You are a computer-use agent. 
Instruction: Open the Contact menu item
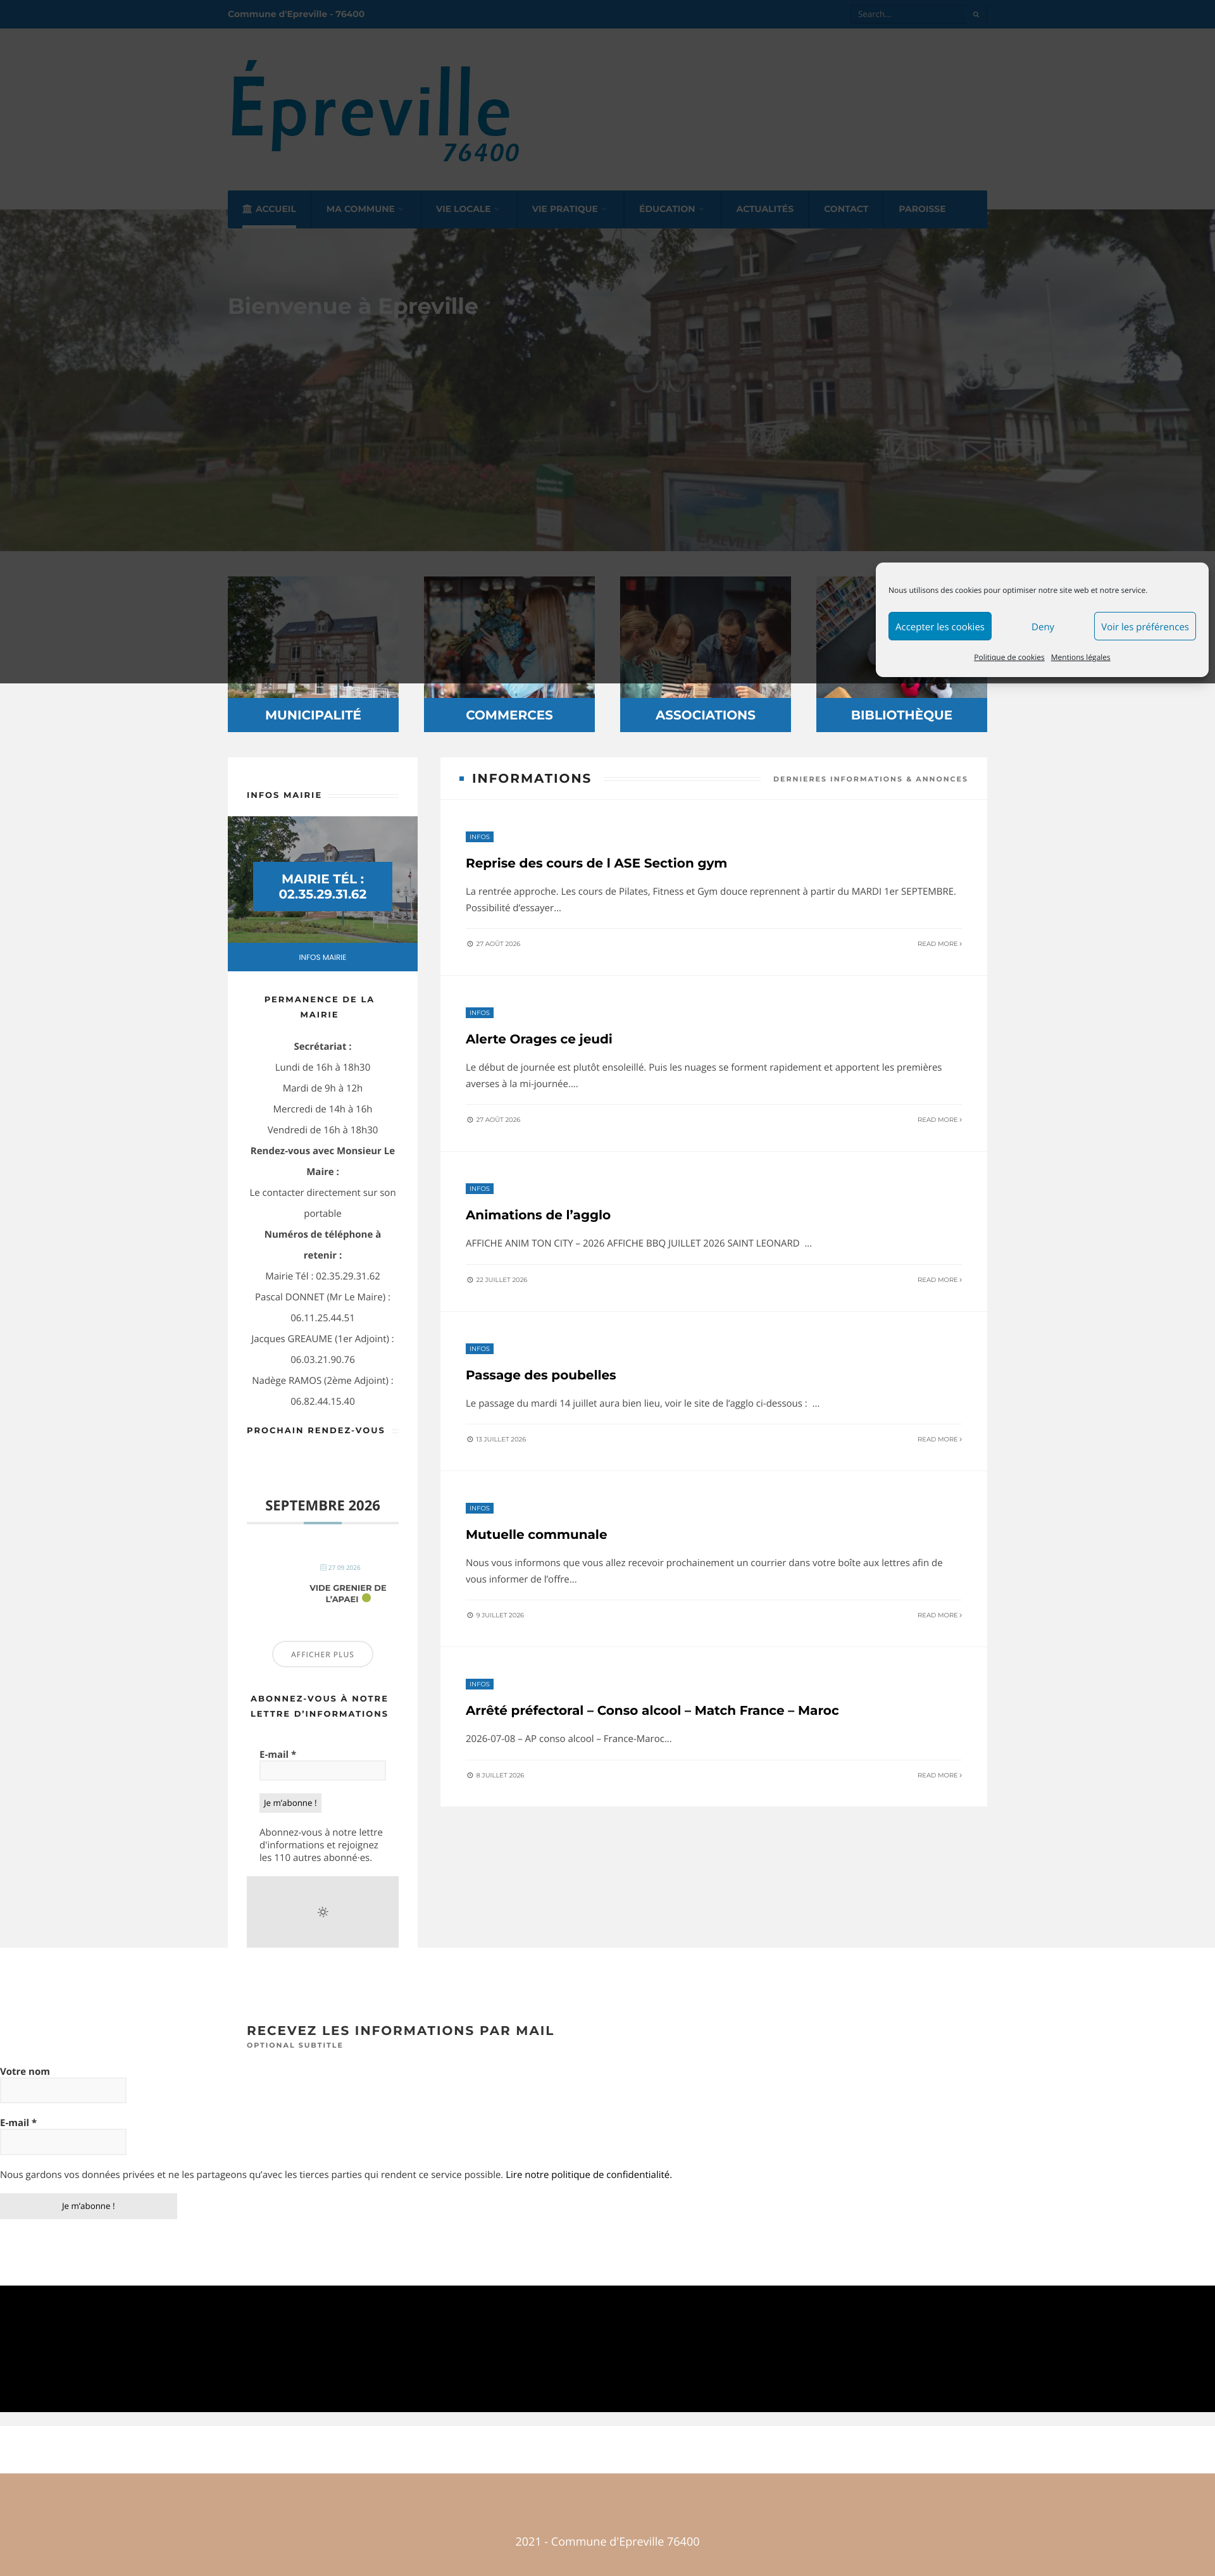(845, 209)
